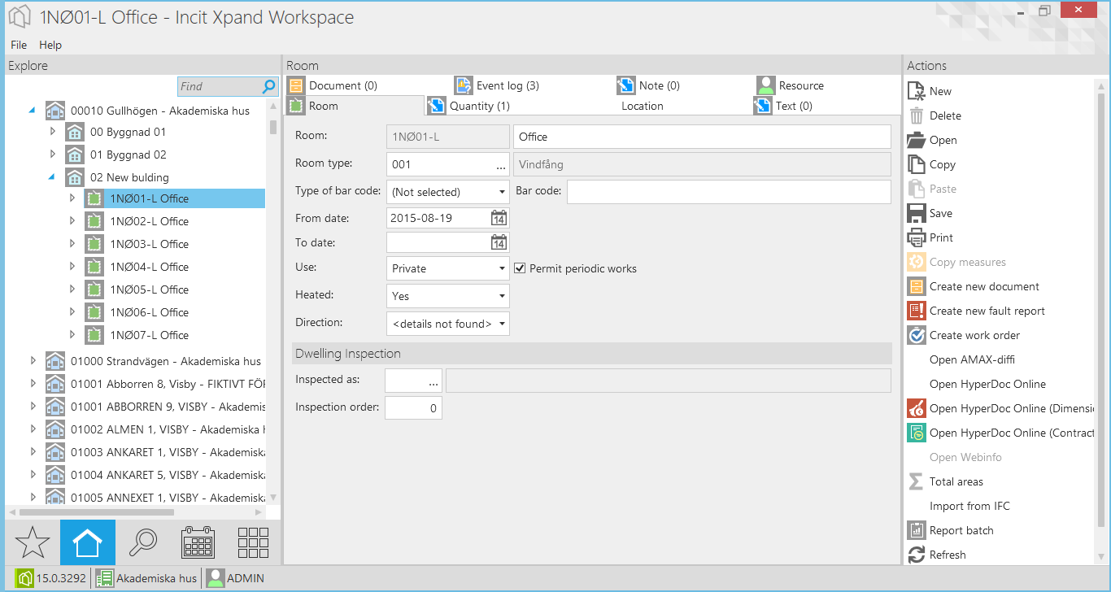Select 1NØ07-L Office in tree
1111x592 pixels.
coord(149,335)
